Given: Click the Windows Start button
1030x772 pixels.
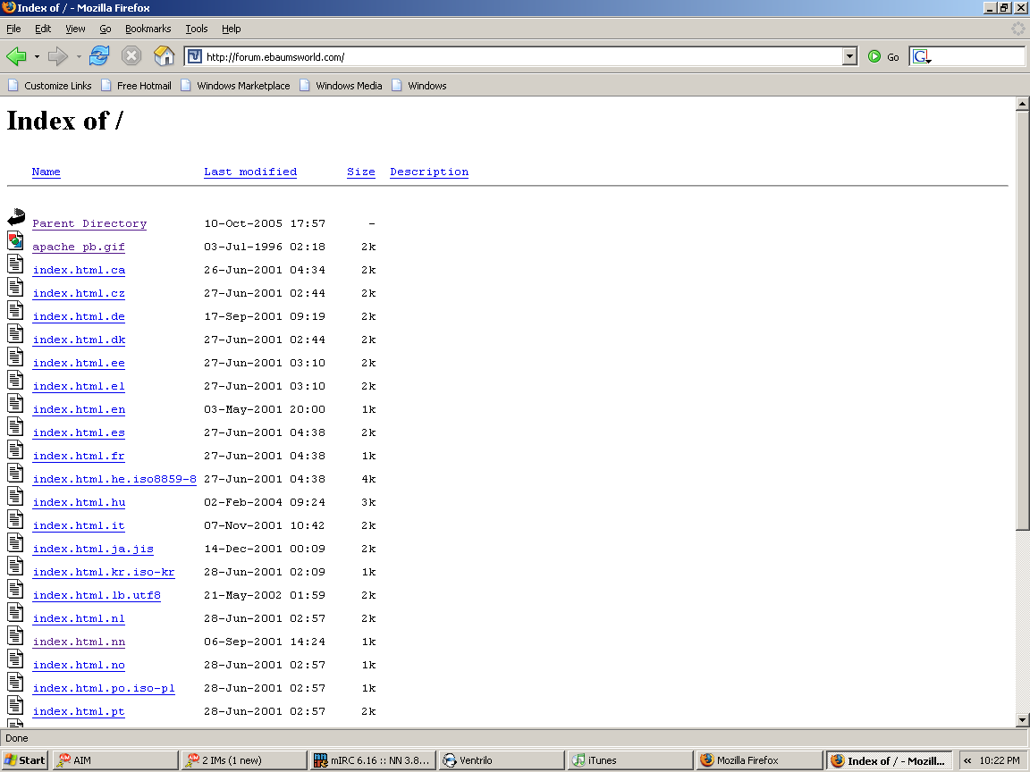Looking at the screenshot, I should [25, 760].
